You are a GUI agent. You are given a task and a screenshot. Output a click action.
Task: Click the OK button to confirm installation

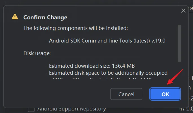pos(165,94)
